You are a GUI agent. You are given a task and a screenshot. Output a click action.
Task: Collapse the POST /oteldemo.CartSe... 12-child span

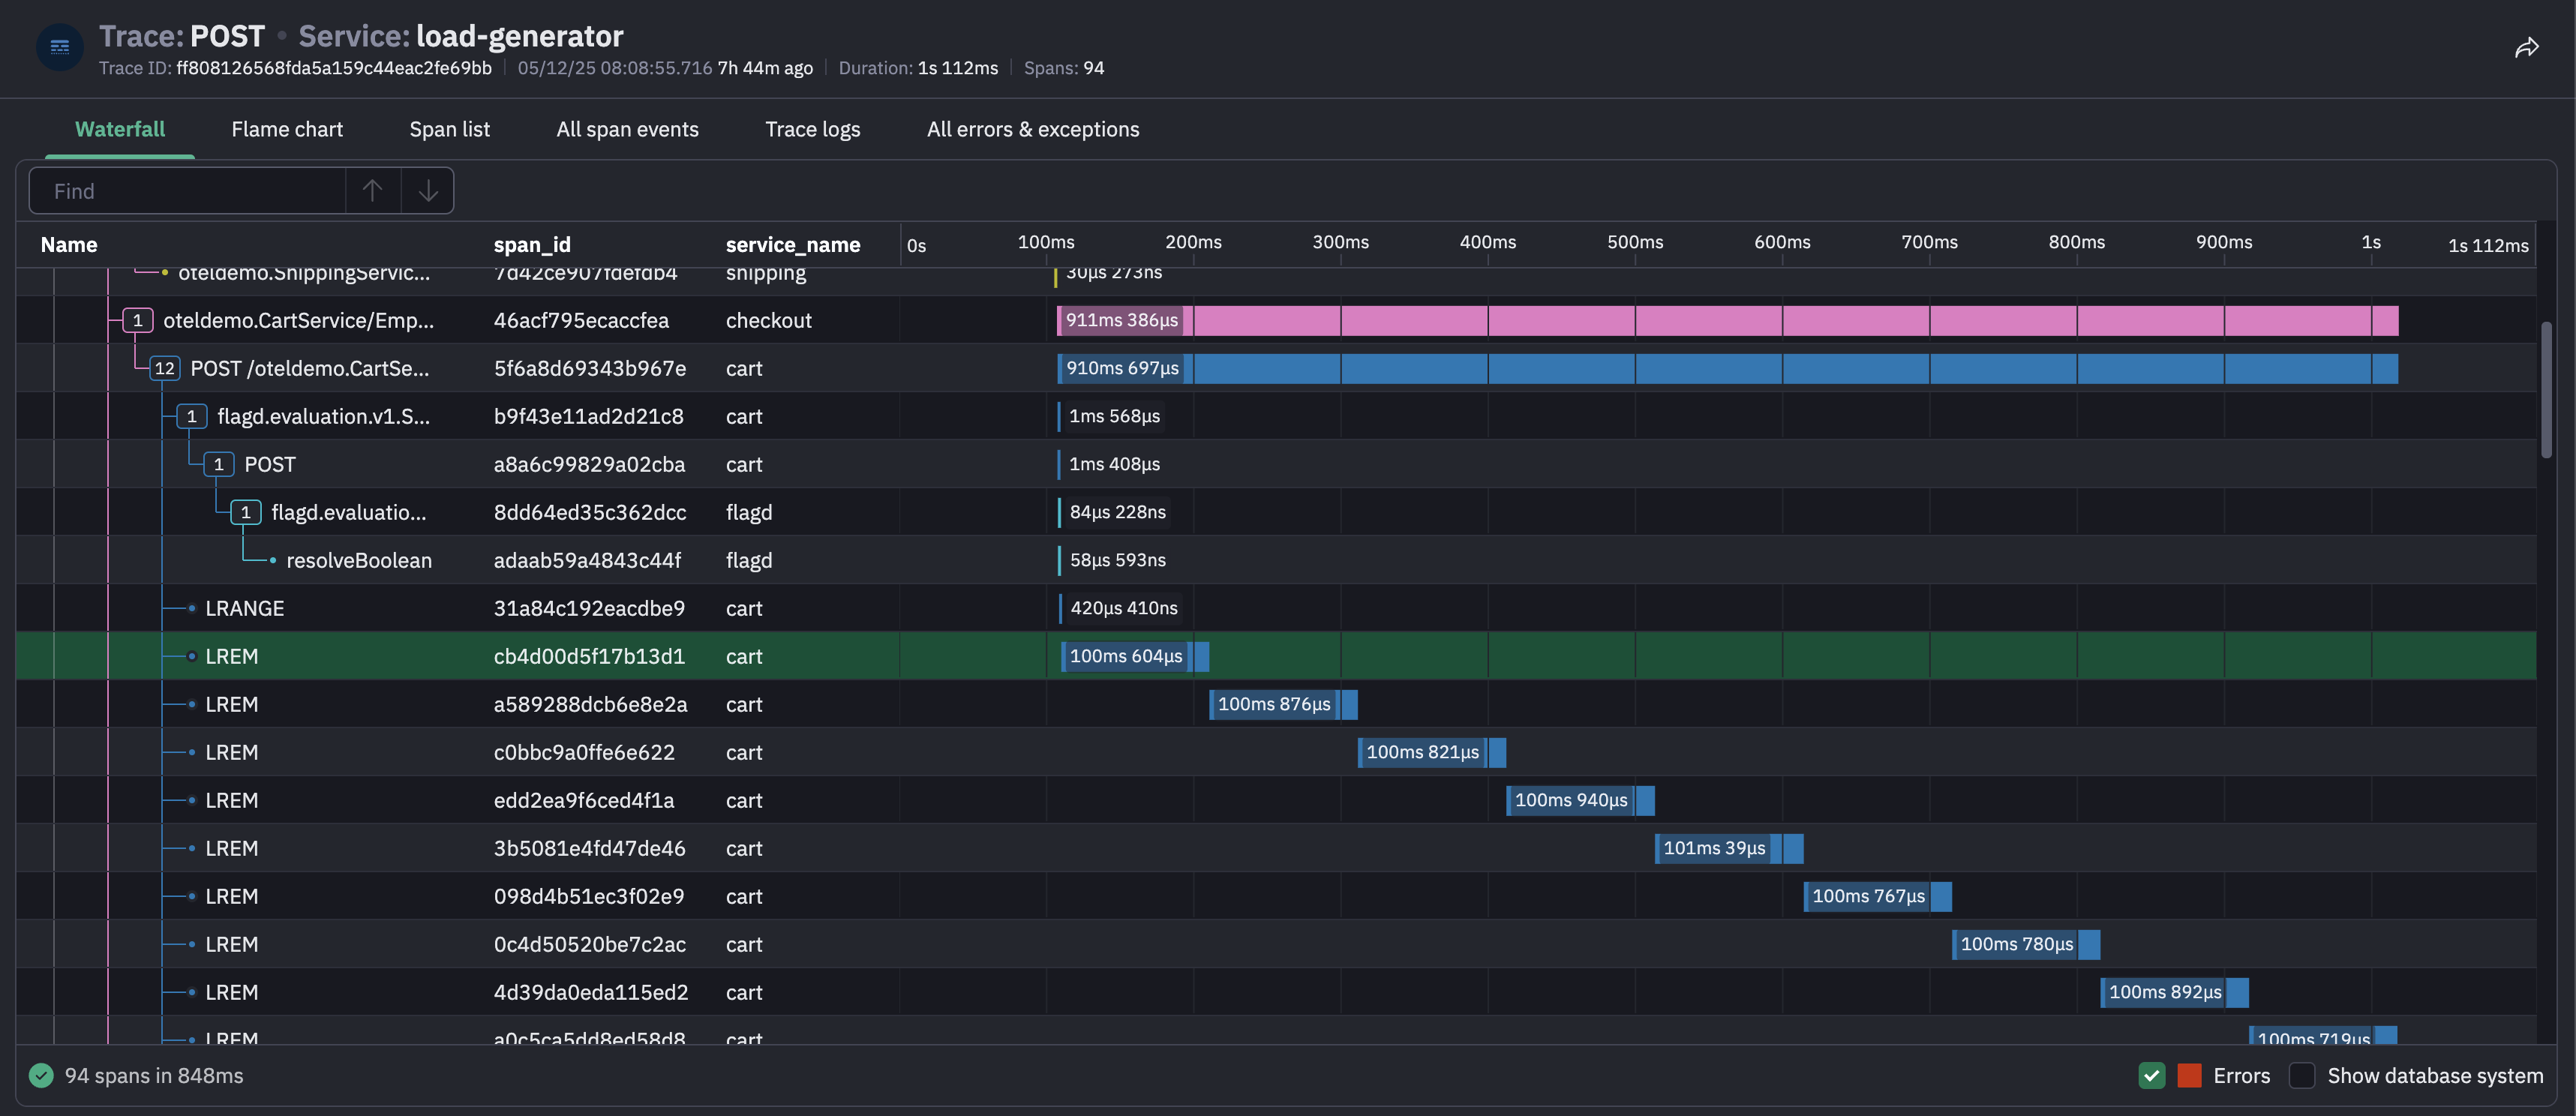164,368
